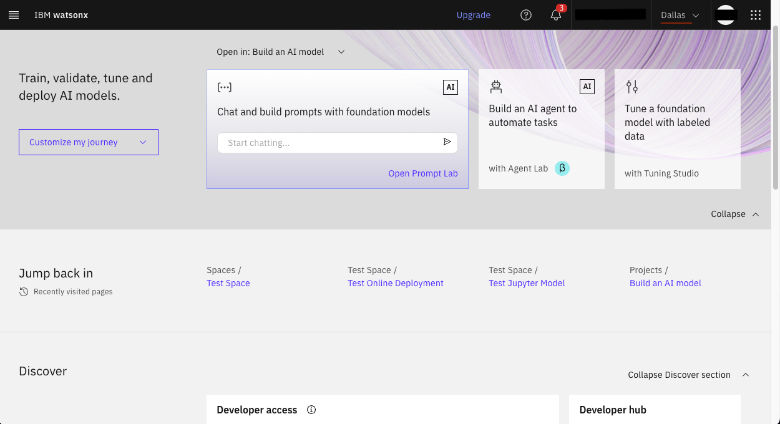Click the Prompt Lab brackets icon

point(225,87)
